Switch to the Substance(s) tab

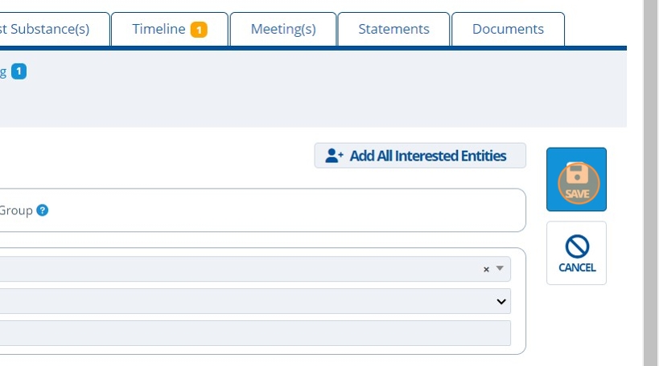[48, 30]
